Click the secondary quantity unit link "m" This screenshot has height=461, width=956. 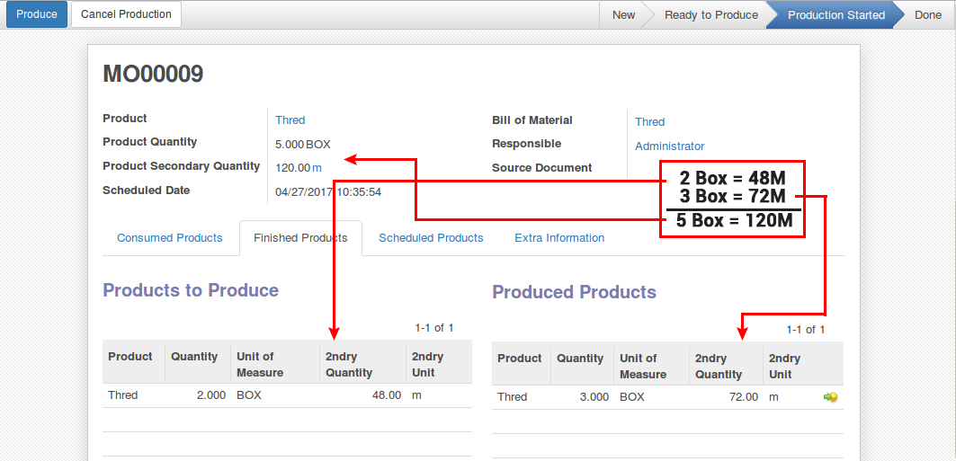(317, 168)
